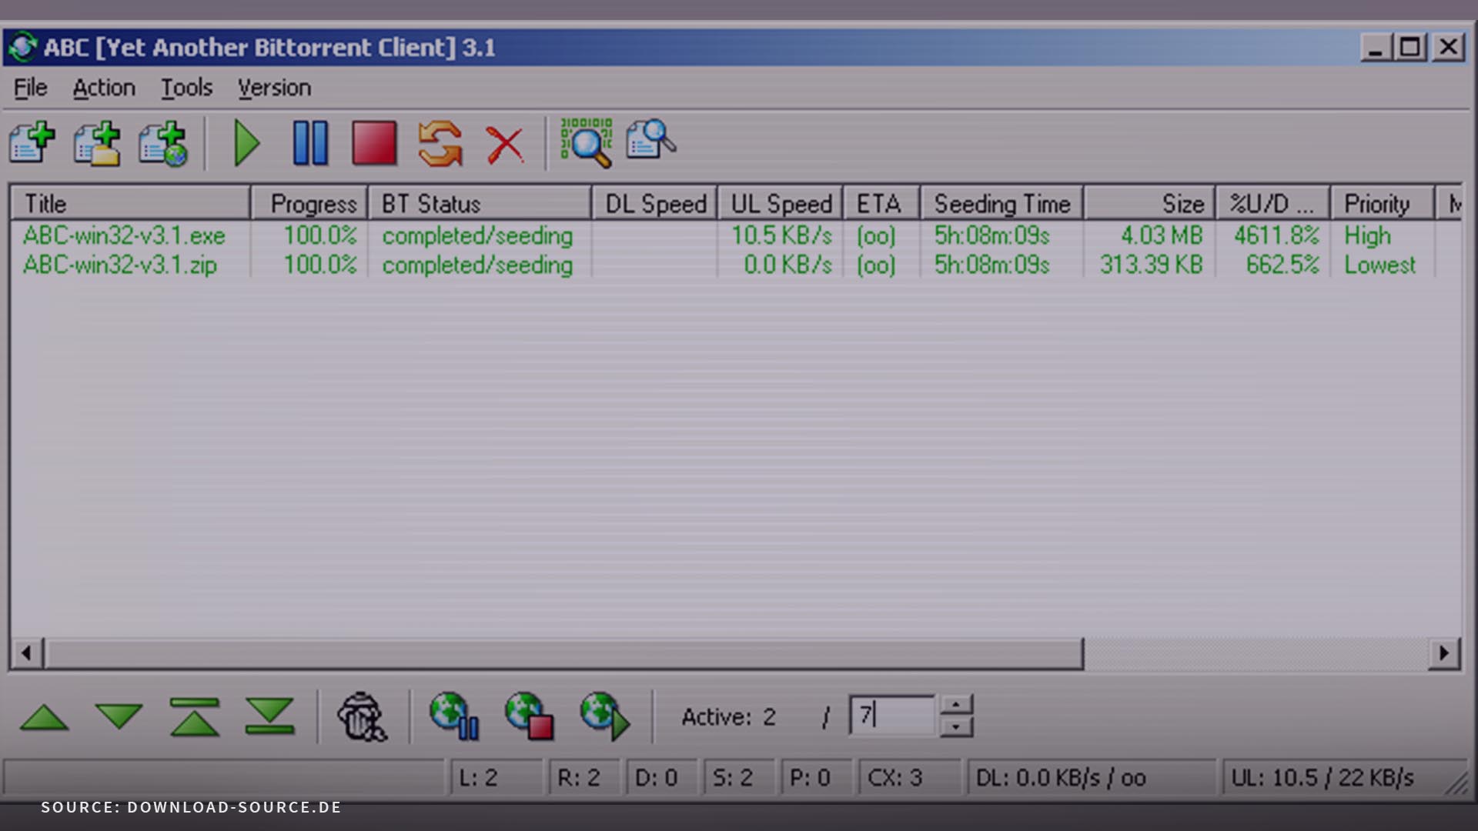
Task: Sort by UL Speed column header
Action: (x=780, y=203)
